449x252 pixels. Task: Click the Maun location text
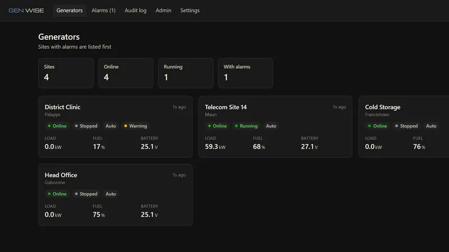211,115
